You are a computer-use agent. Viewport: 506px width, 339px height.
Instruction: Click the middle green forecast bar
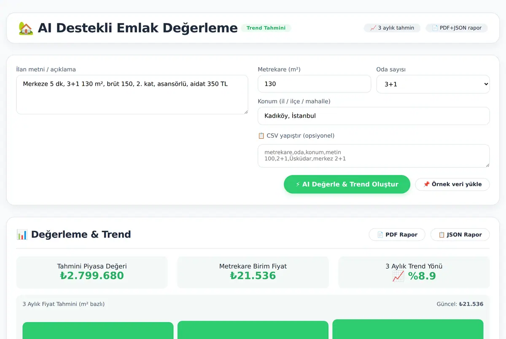[x=253, y=330]
